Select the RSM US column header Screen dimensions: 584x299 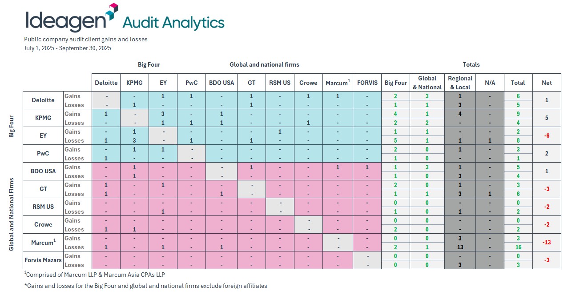[x=280, y=83]
